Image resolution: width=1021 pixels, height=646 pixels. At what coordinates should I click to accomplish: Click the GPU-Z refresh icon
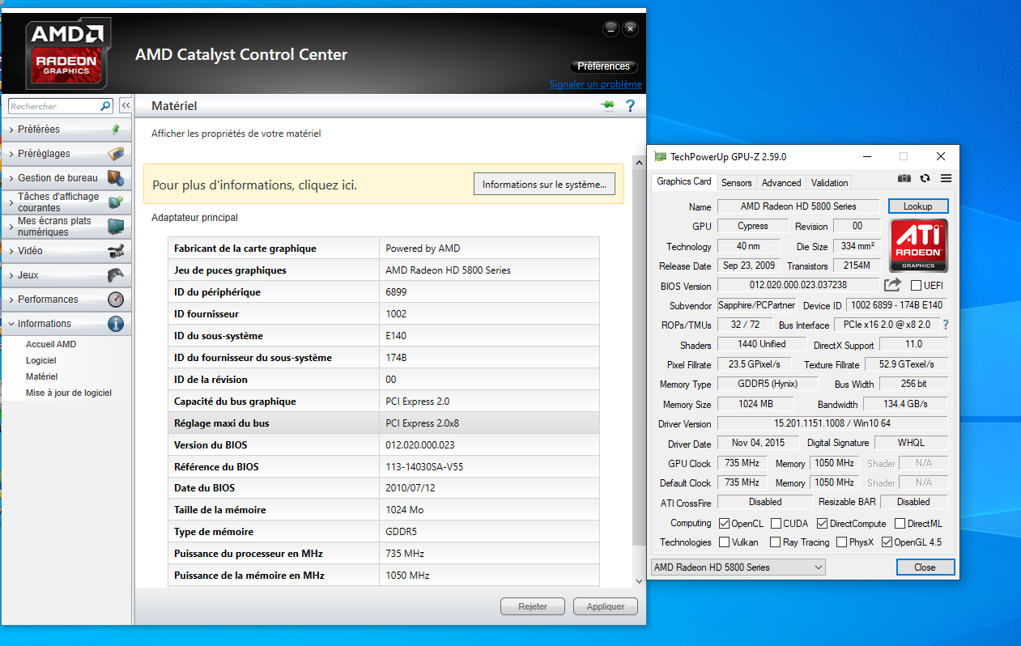tap(925, 179)
